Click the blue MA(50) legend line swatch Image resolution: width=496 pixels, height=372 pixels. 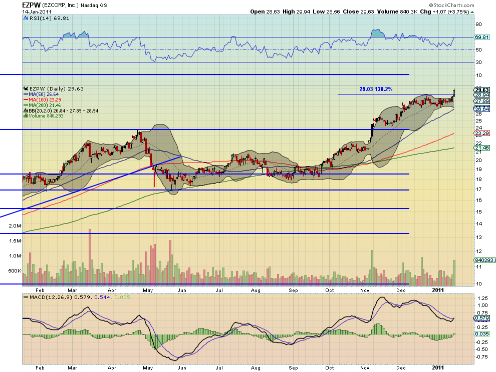pyautogui.click(x=26, y=94)
